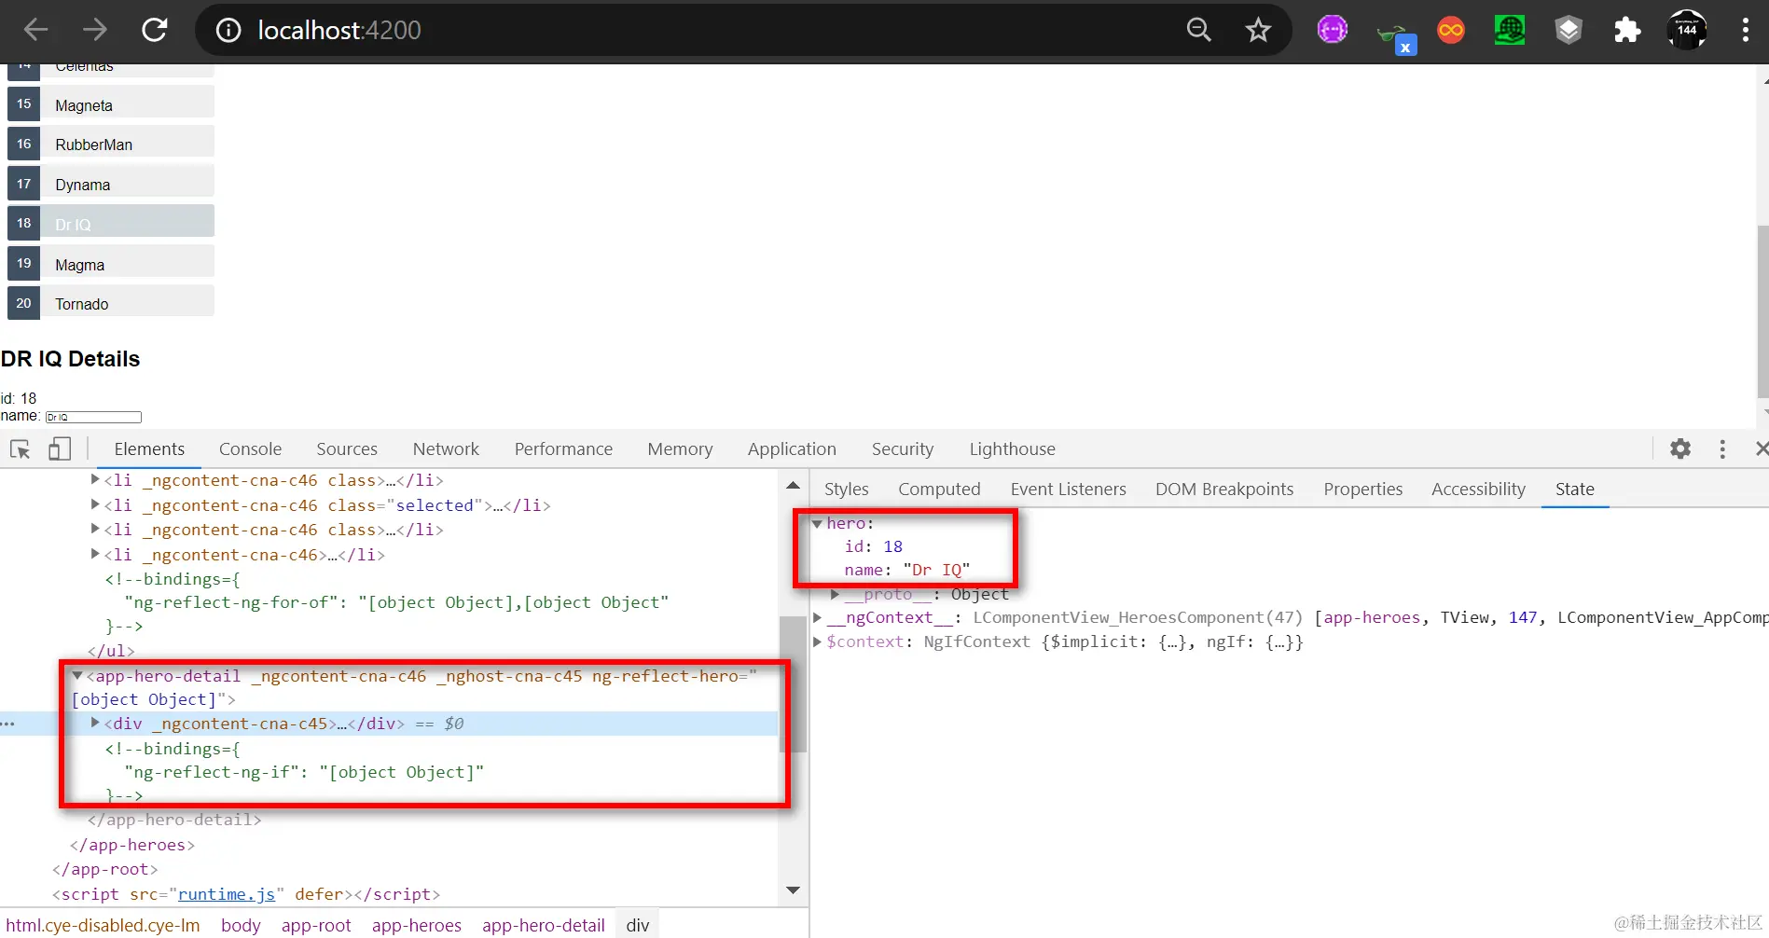Expand the $context NgIfContext entry
This screenshot has width=1769, height=938.
818,641
